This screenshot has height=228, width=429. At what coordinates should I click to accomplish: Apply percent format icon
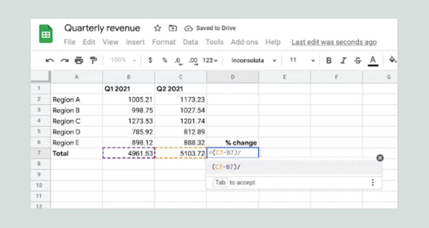(165, 60)
